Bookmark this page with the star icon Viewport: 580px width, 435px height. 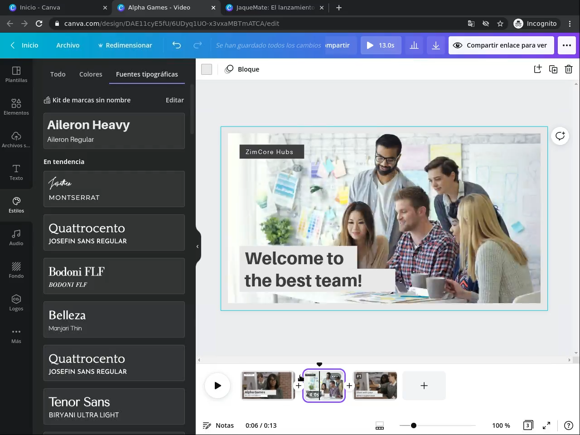500,24
